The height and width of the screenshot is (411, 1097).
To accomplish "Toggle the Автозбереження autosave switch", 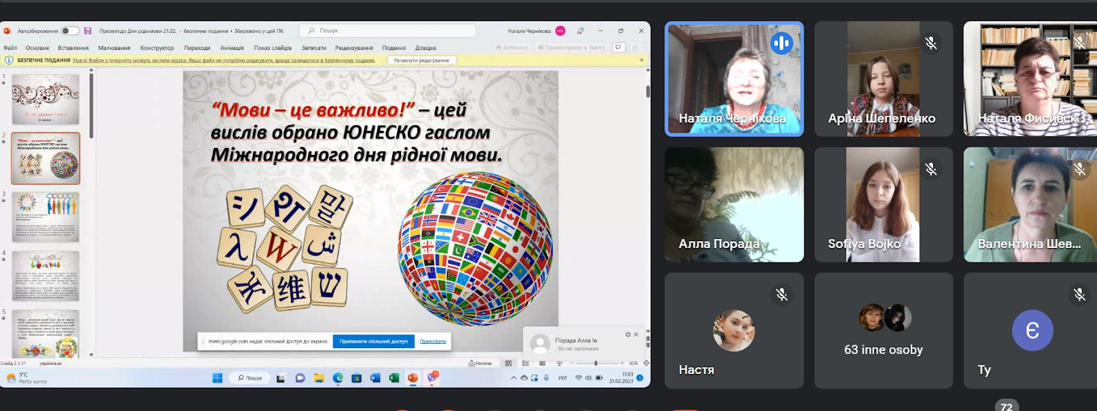I will click(70, 31).
